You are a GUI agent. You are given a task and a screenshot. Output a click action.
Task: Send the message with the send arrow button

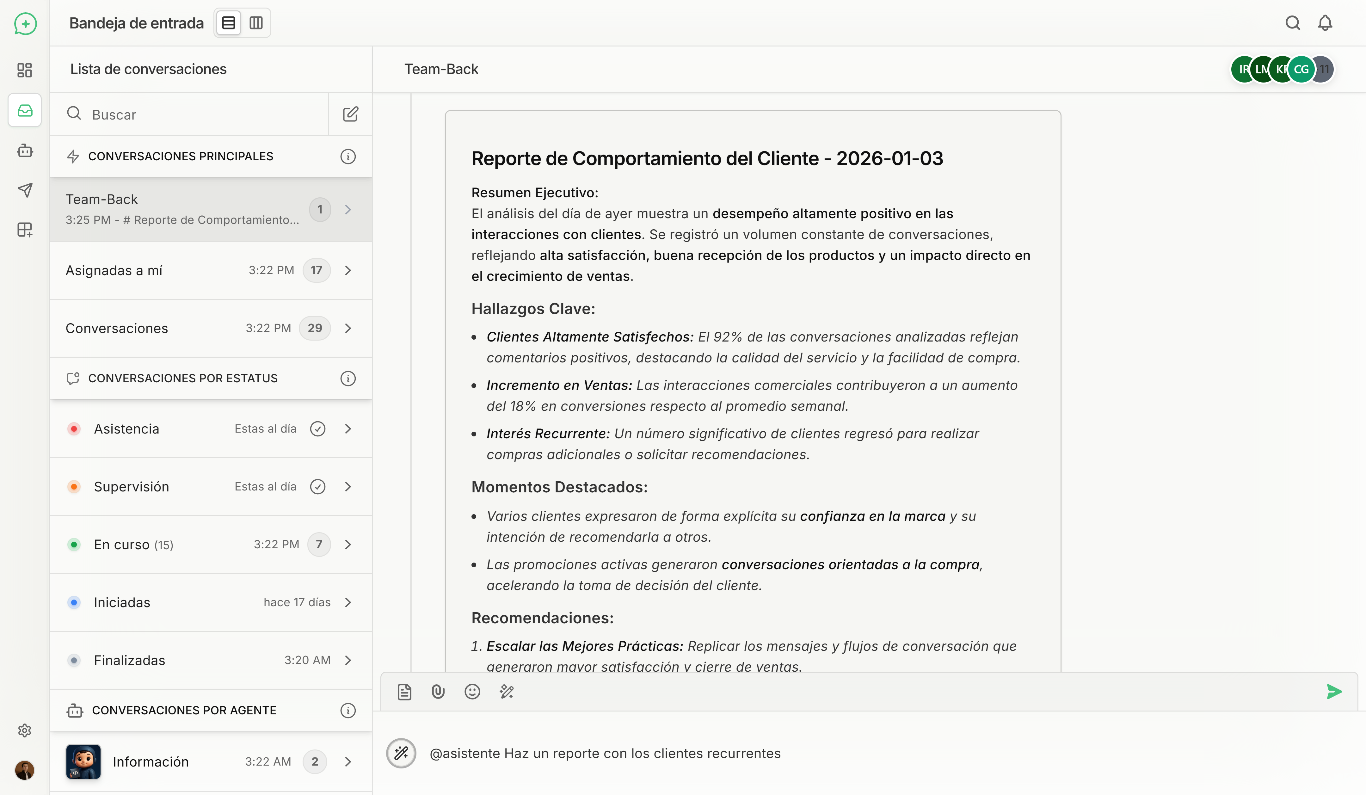point(1334,691)
